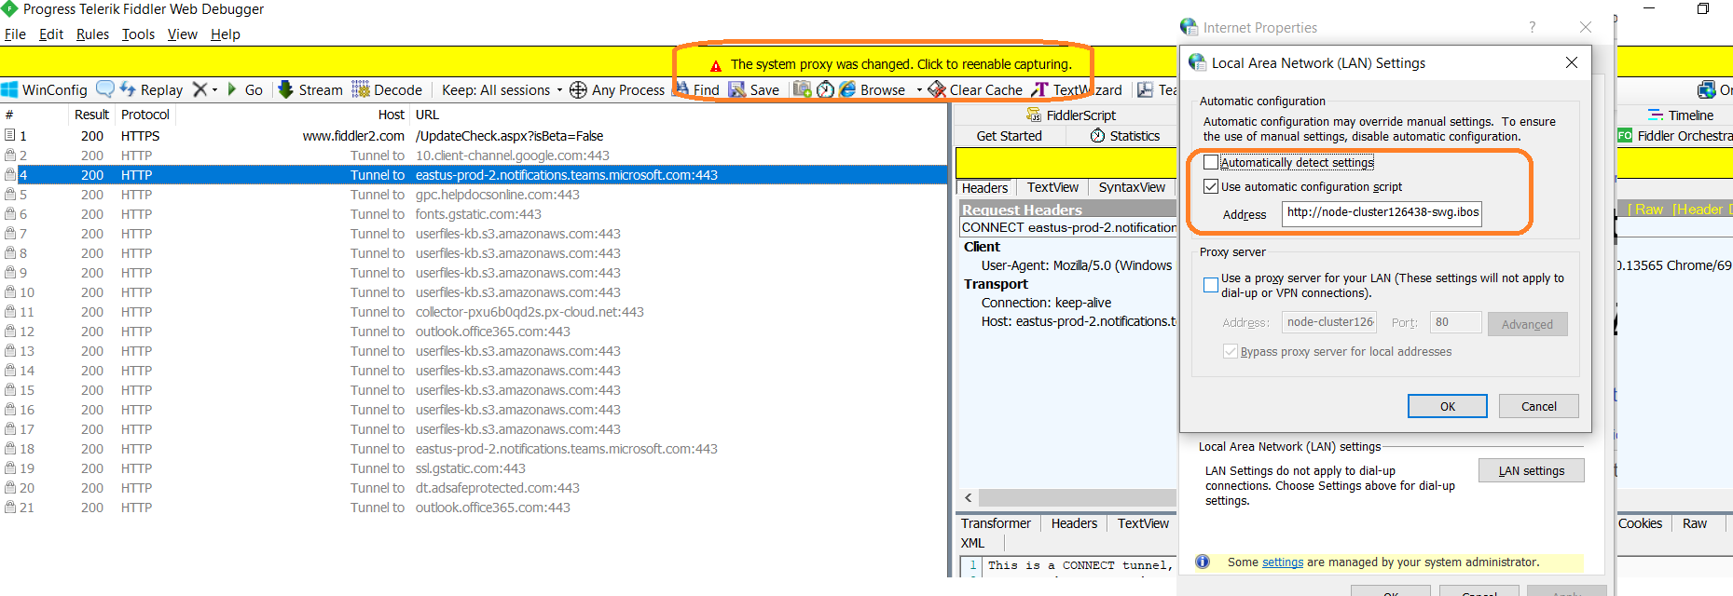Click the WinConfig toolbar icon
The image size is (1733, 596).
click(10, 90)
